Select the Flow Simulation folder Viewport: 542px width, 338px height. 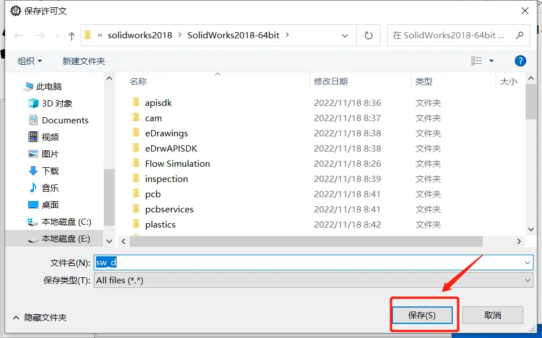pyautogui.click(x=177, y=163)
